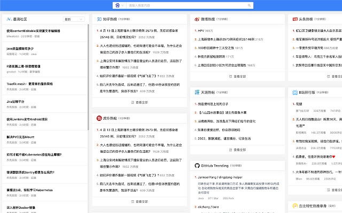342x213 pixels.
Task: Click '371 Star' under dingdong-helper
Action: 213,198
